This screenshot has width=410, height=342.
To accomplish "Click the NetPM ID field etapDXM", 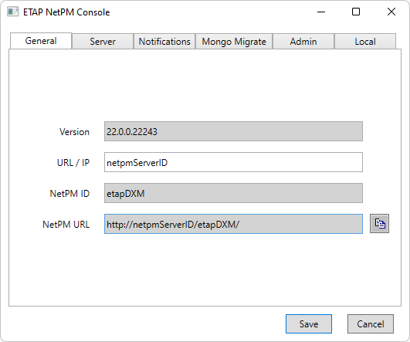I will (233, 193).
